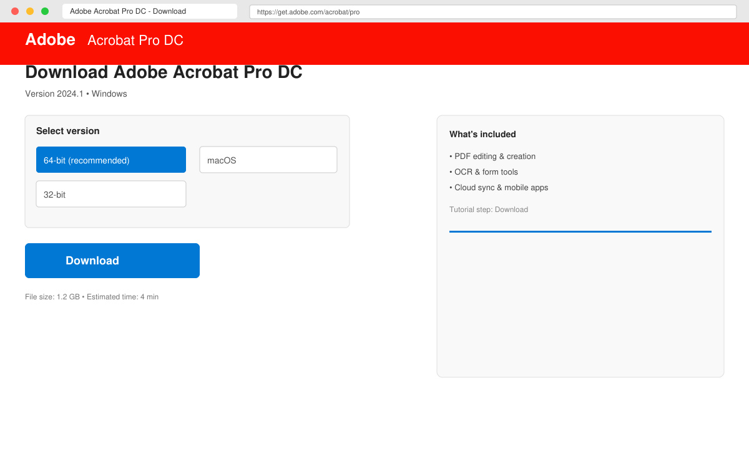Click the blue progress bar in What's included
The height and width of the screenshot is (449, 749).
[580, 231]
